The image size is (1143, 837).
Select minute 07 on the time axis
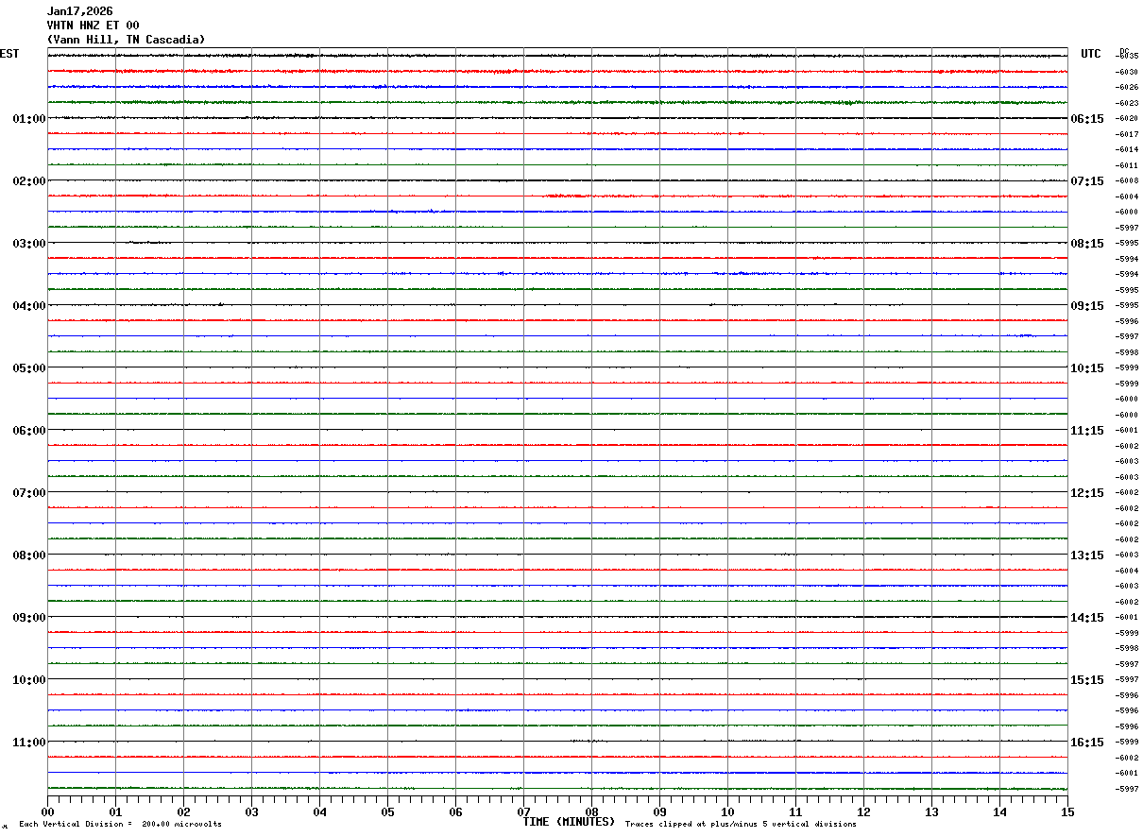(523, 811)
